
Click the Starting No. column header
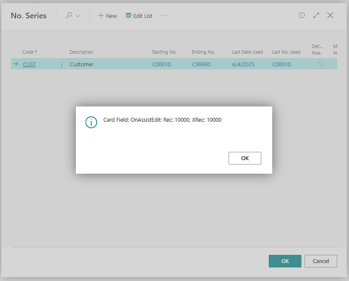[x=164, y=52]
